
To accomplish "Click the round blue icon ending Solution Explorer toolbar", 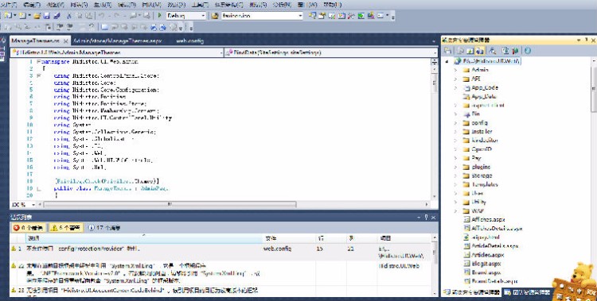I will (x=528, y=51).
